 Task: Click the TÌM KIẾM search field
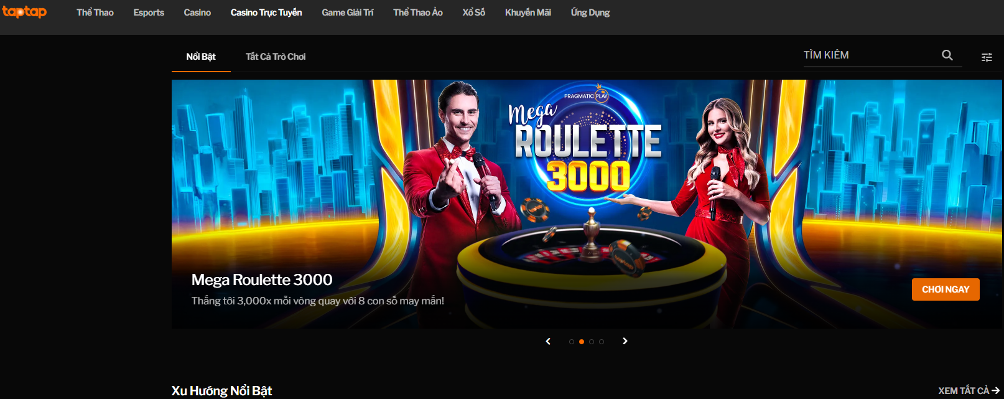click(871, 55)
